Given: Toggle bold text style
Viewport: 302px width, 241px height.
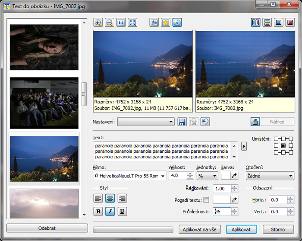Looking at the screenshot, I should pyautogui.click(x=99, y=212).
